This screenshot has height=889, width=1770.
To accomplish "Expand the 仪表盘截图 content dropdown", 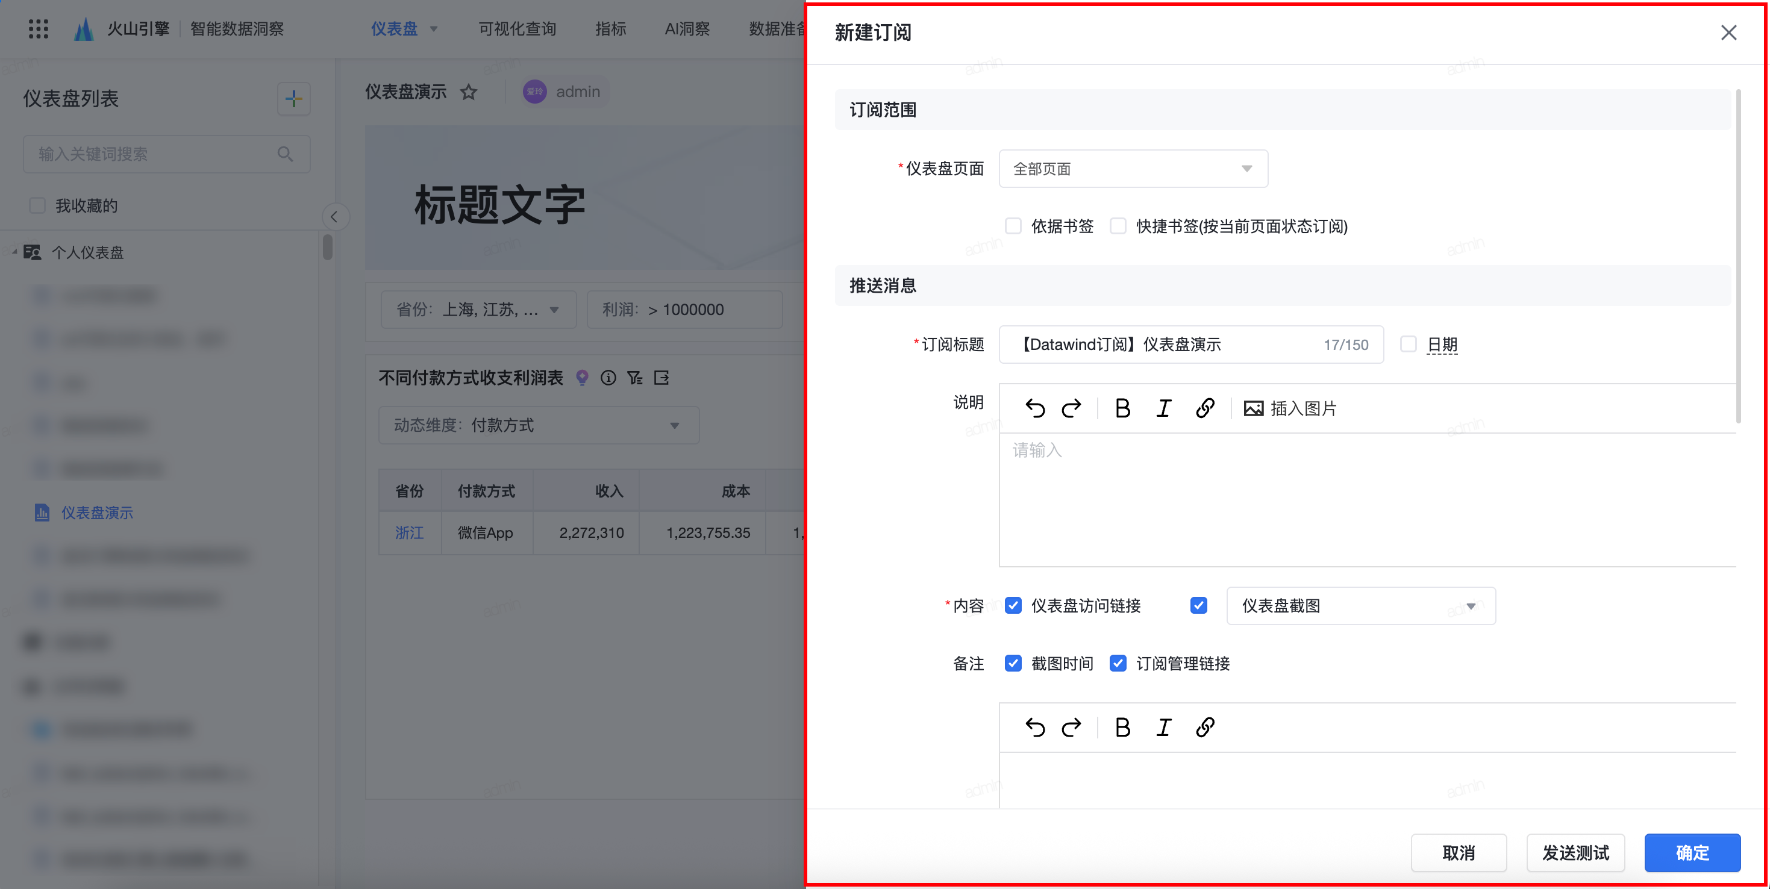I will 1360,605.
